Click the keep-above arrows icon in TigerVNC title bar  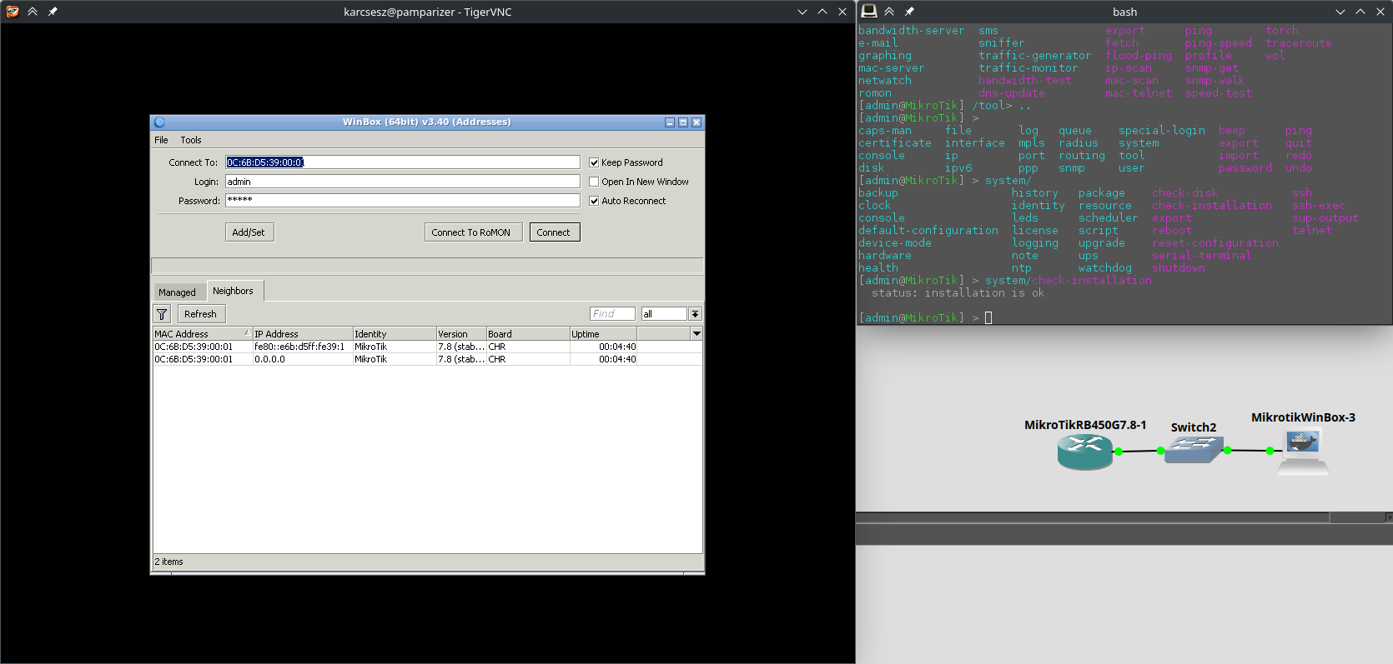33,12
